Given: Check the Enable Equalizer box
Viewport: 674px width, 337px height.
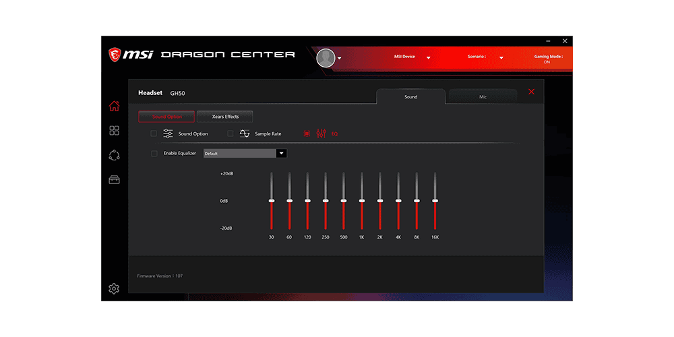Looking at the screenshot, I should (154, 154).
